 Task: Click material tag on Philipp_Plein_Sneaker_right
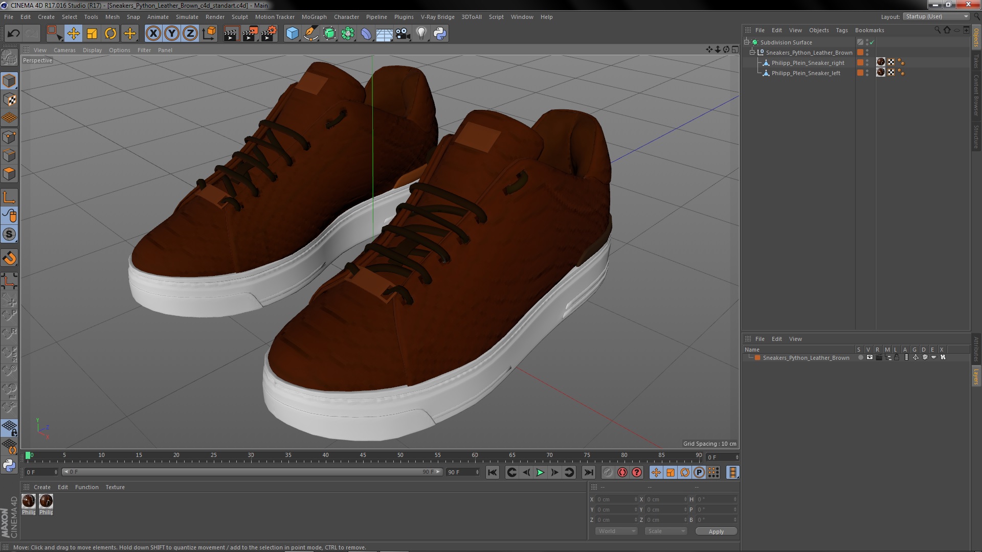[x=881, y=62]
